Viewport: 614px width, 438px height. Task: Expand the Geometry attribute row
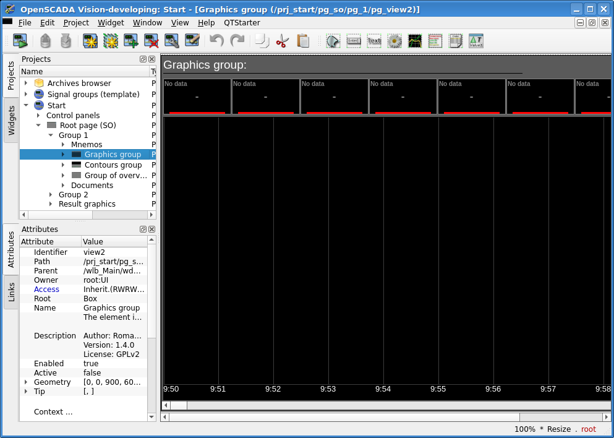[x=26, y=382]
